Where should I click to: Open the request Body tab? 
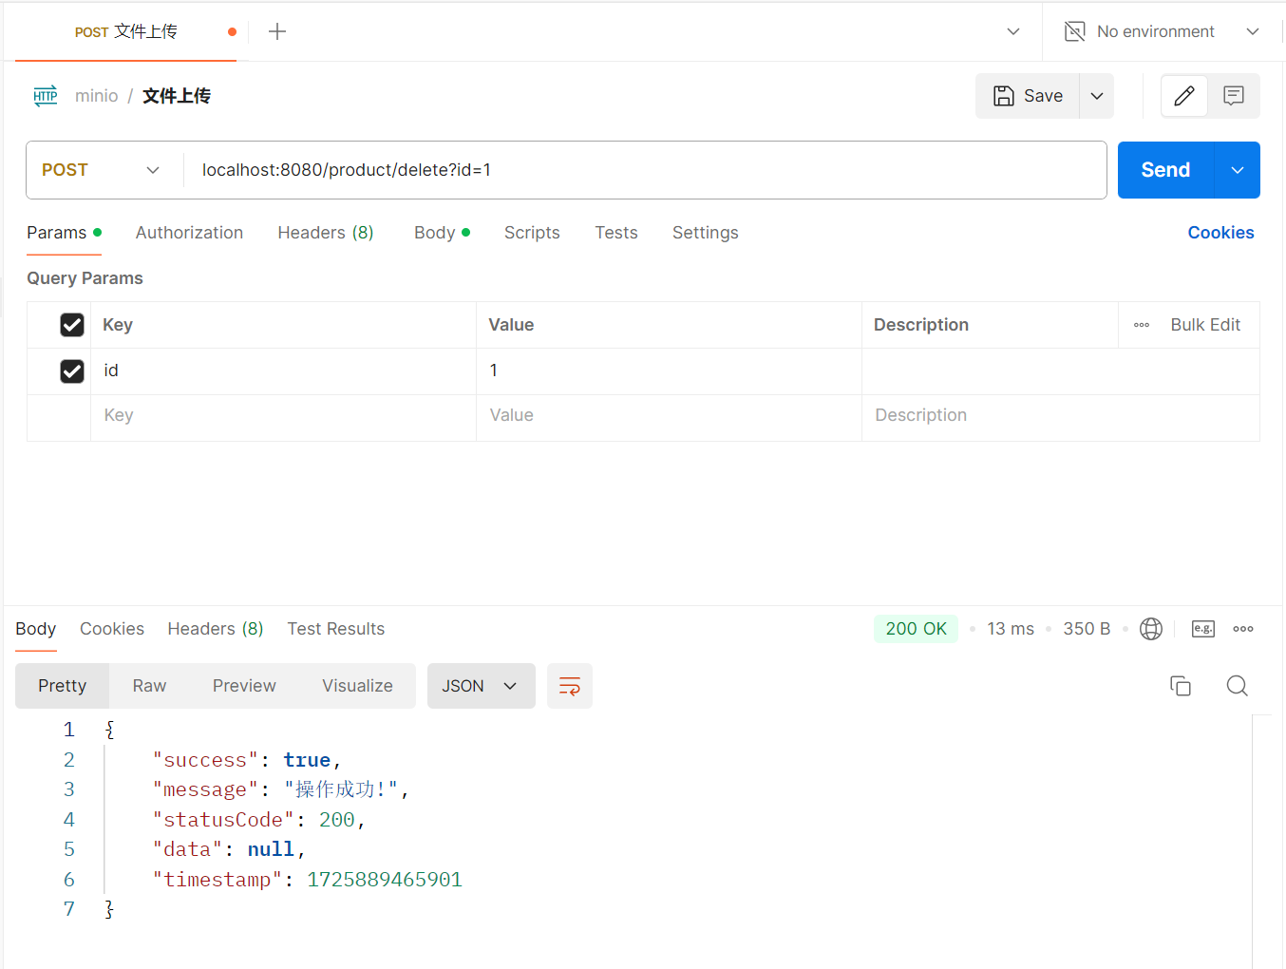[x=442, y=233]
